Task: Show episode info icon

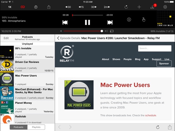Action: (x=129, y=20)
